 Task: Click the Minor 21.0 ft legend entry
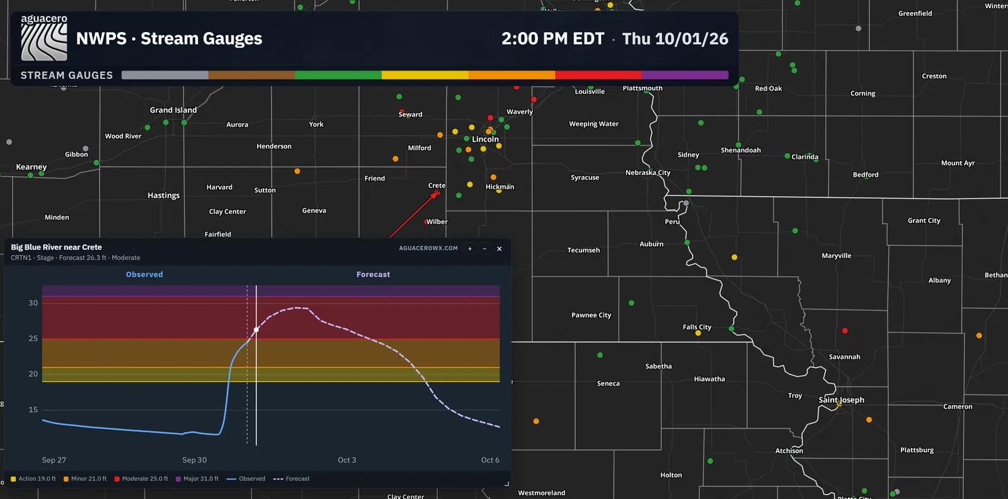[85, 479]
